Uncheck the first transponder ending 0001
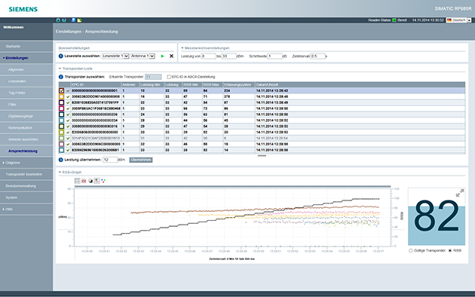Image resolution: width=475 pixels, height=297 pixels. tap(62, 90)
